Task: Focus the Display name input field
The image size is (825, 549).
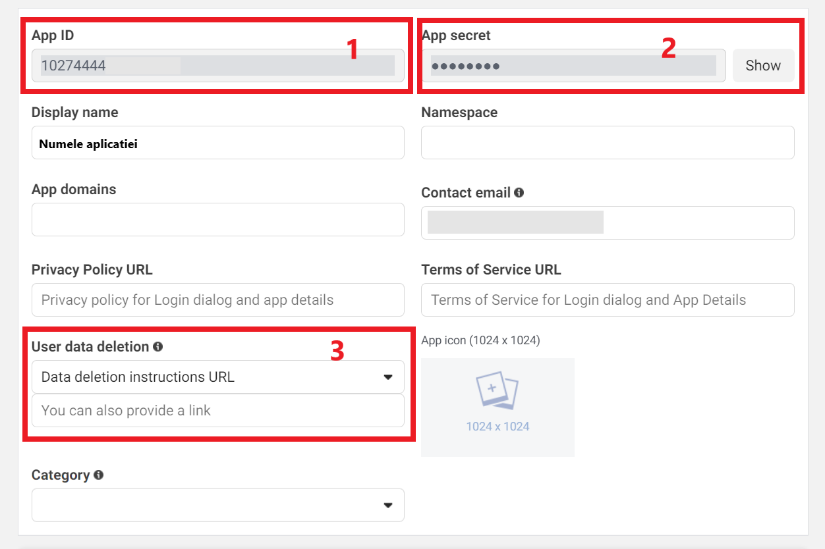Action: tap(217, 143)
